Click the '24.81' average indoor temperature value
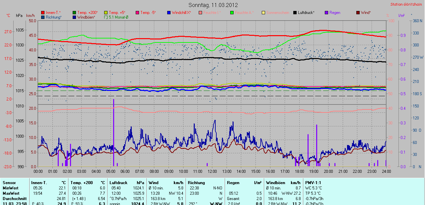 point(61,198)
